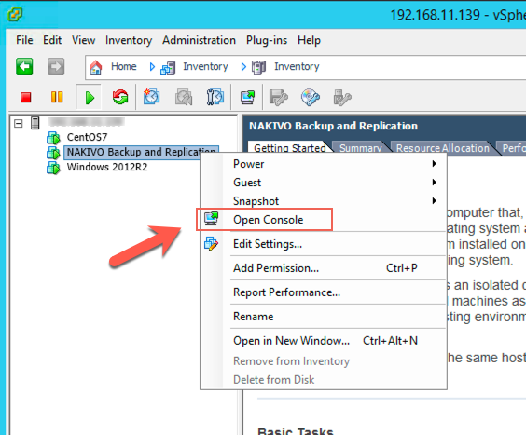This screenshot has width=526, height=435.
Task: Select Guest in the context menu
Action: click(324, 183)
